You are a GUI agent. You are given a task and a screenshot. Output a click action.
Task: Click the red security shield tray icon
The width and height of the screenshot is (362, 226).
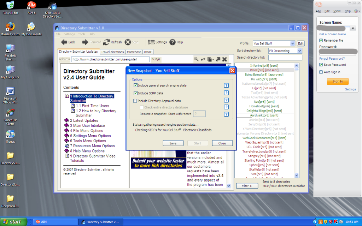pyautogui.click(x=331, y=222)
